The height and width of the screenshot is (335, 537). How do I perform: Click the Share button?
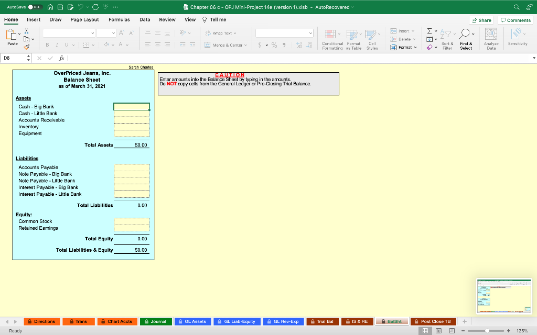481,19
